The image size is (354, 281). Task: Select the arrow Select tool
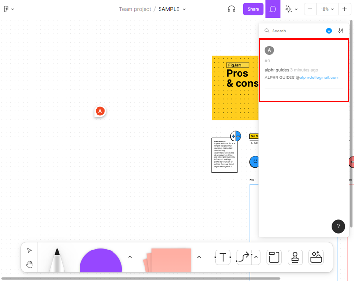click(30, 250)
